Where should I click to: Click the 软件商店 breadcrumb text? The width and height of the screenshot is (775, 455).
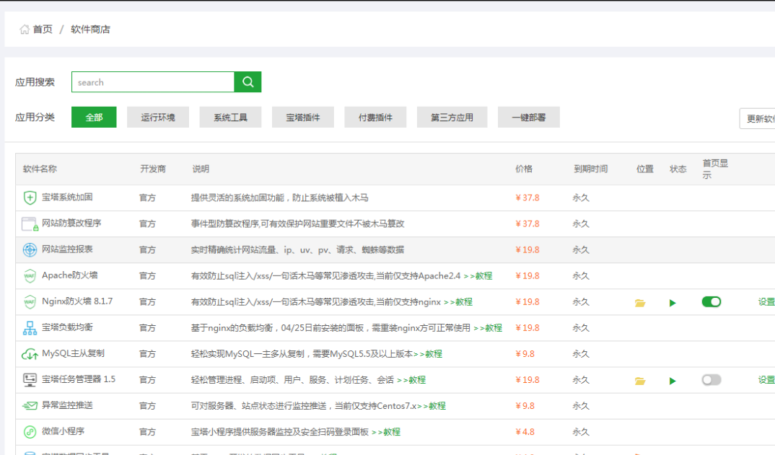(x=90, y=30)
